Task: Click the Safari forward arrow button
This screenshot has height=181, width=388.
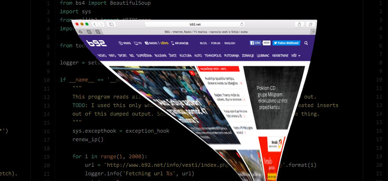Action: [x=101, y=24]
